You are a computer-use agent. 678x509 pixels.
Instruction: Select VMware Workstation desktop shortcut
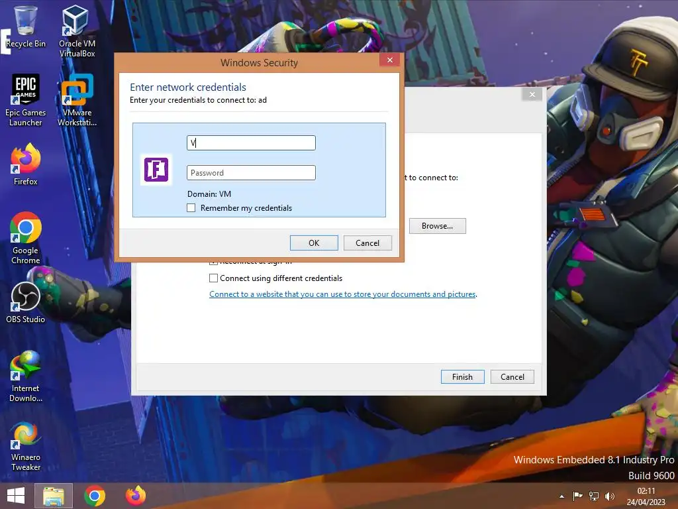pyautogui.click(x=77, y=99)
